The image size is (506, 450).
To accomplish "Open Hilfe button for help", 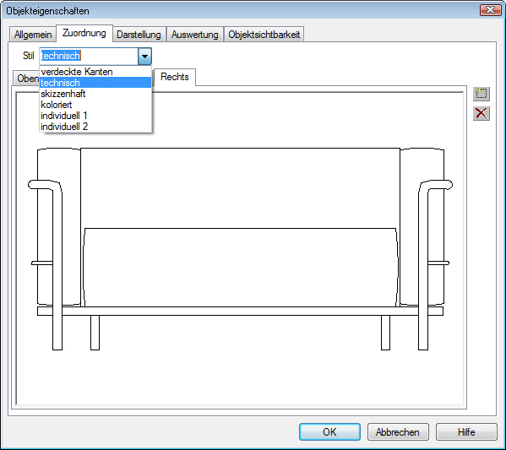I will pyautogui.click(x=466, y=432).
